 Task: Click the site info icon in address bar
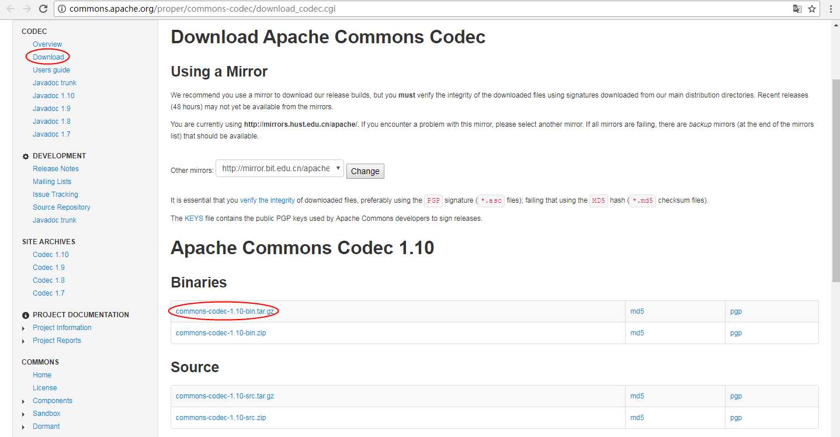tap(62, 9)
